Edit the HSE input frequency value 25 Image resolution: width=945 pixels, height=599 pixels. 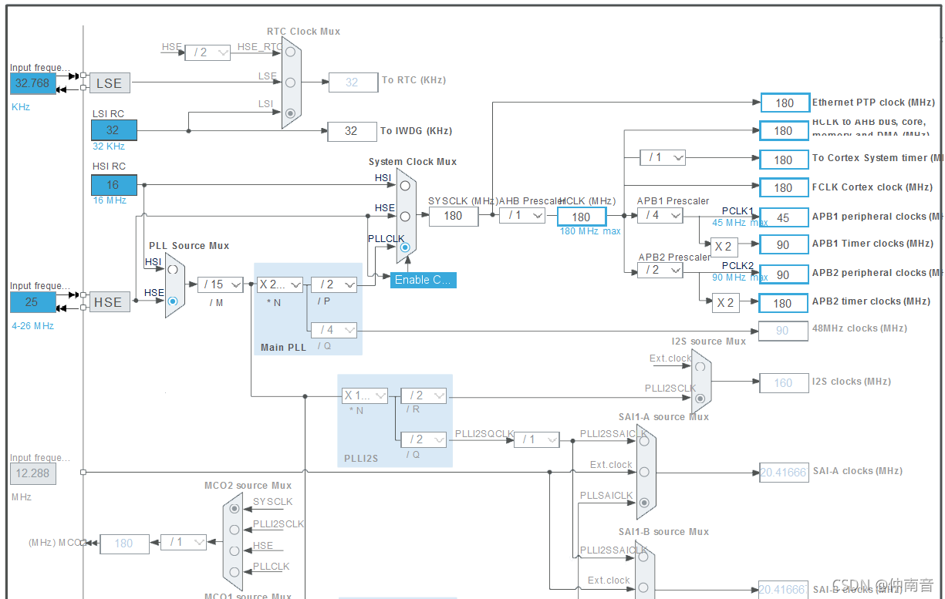pos(32,302)
